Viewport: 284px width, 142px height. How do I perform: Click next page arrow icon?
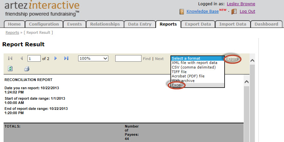56,58
